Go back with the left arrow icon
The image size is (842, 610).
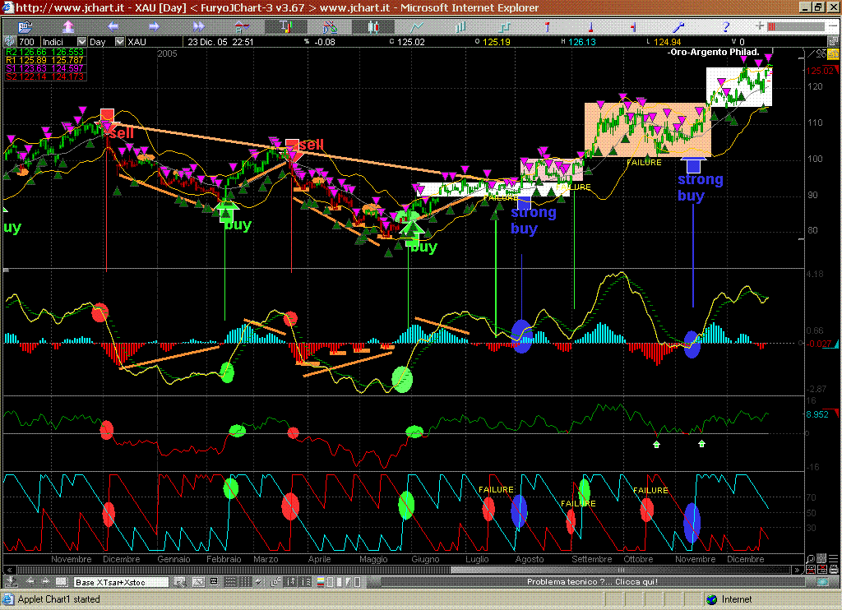click(113, 26)
